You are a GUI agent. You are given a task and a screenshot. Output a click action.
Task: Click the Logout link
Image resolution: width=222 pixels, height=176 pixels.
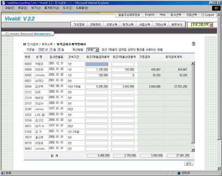[208, 15]
